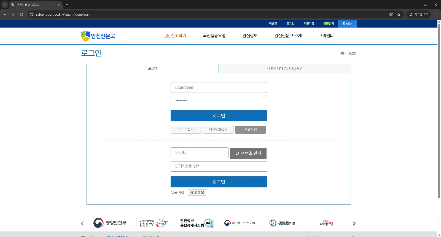Open the 안전신문고 소개 menu
Image resolution: width=441 pixels, height=237 pixels.
click(288, 36)
